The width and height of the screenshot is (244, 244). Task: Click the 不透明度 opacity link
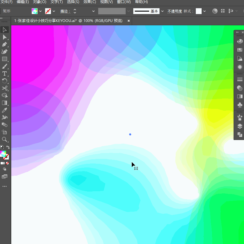click(x=174, y=11)
